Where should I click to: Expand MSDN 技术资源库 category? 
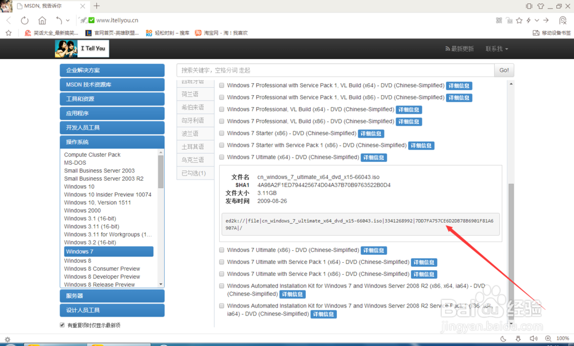pyautogui.click(x=112, y=84)
